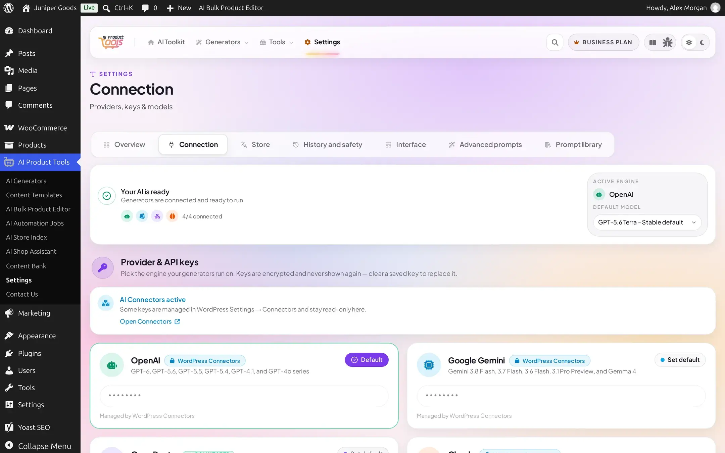Click the purple connectors status icon
The width and height of the screenshot is (725, 453).
[x=157, y=216]
